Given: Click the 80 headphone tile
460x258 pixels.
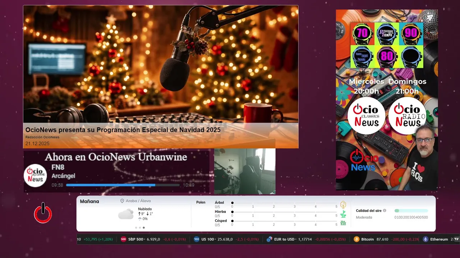Looking at the screenshot, I should click(x=387, y=57).
